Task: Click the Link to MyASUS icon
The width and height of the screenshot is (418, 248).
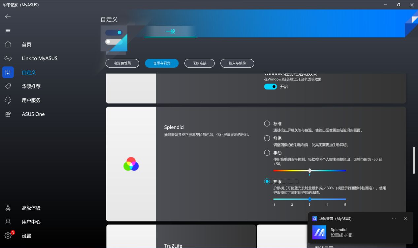Action: 8,58
